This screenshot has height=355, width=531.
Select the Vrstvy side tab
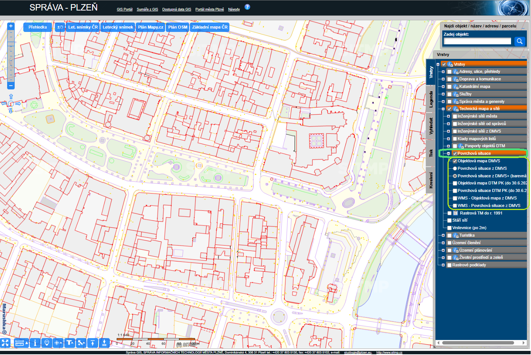[x=431, y=72]
